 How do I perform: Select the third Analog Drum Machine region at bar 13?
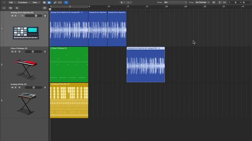(117, 29)
